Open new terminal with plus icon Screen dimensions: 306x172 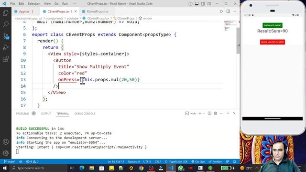click(x=200, y=113)
